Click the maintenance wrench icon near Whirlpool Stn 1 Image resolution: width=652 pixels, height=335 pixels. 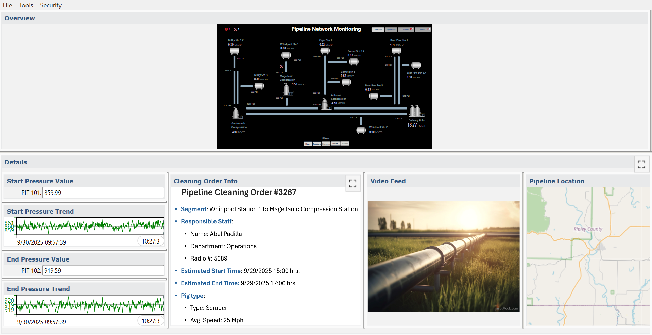pyautogui.click(x=281, y=66)
